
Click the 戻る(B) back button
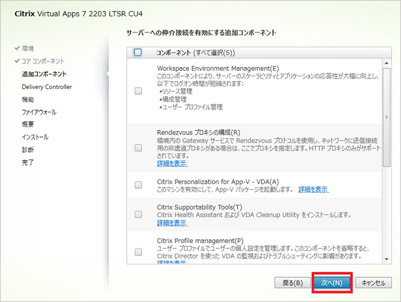pos(292,283)
